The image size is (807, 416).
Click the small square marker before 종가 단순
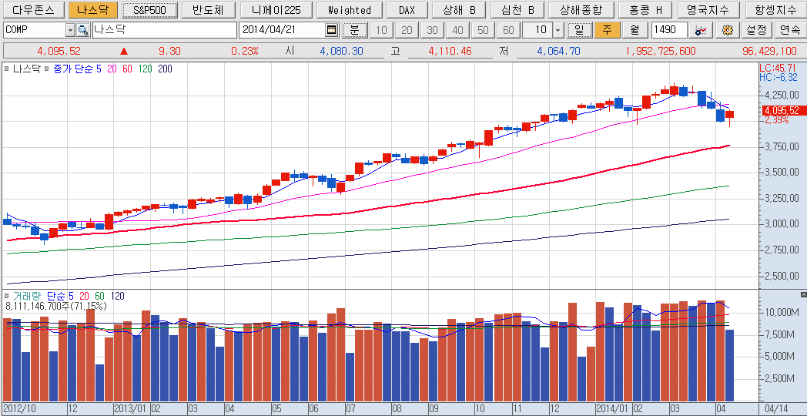coord(47,68)
